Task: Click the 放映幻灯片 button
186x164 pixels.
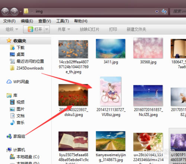Action: point(89,29)
